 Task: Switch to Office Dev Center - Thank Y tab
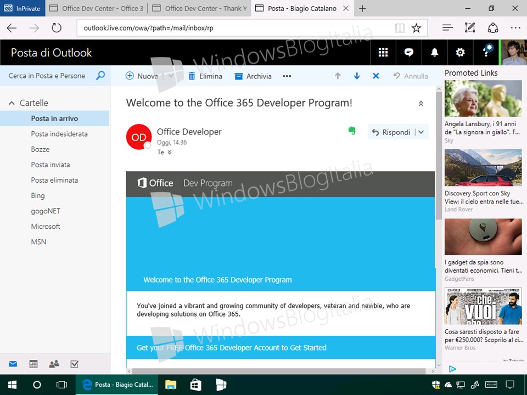[200, 8]
